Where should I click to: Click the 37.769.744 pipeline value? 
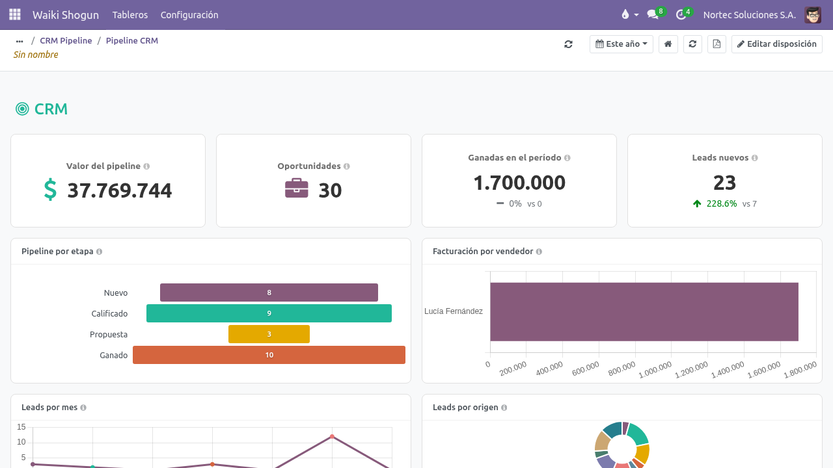point(120,190)
